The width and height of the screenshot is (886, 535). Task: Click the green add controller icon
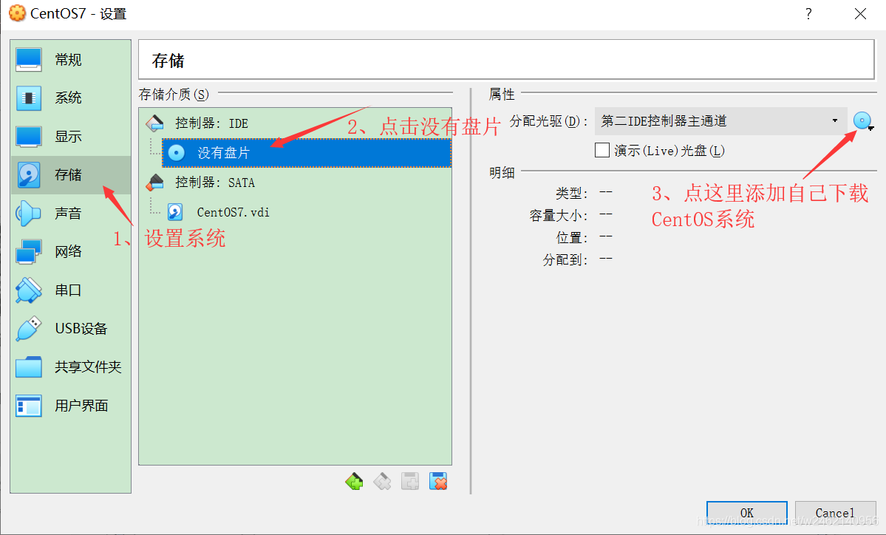coord(354,480)
